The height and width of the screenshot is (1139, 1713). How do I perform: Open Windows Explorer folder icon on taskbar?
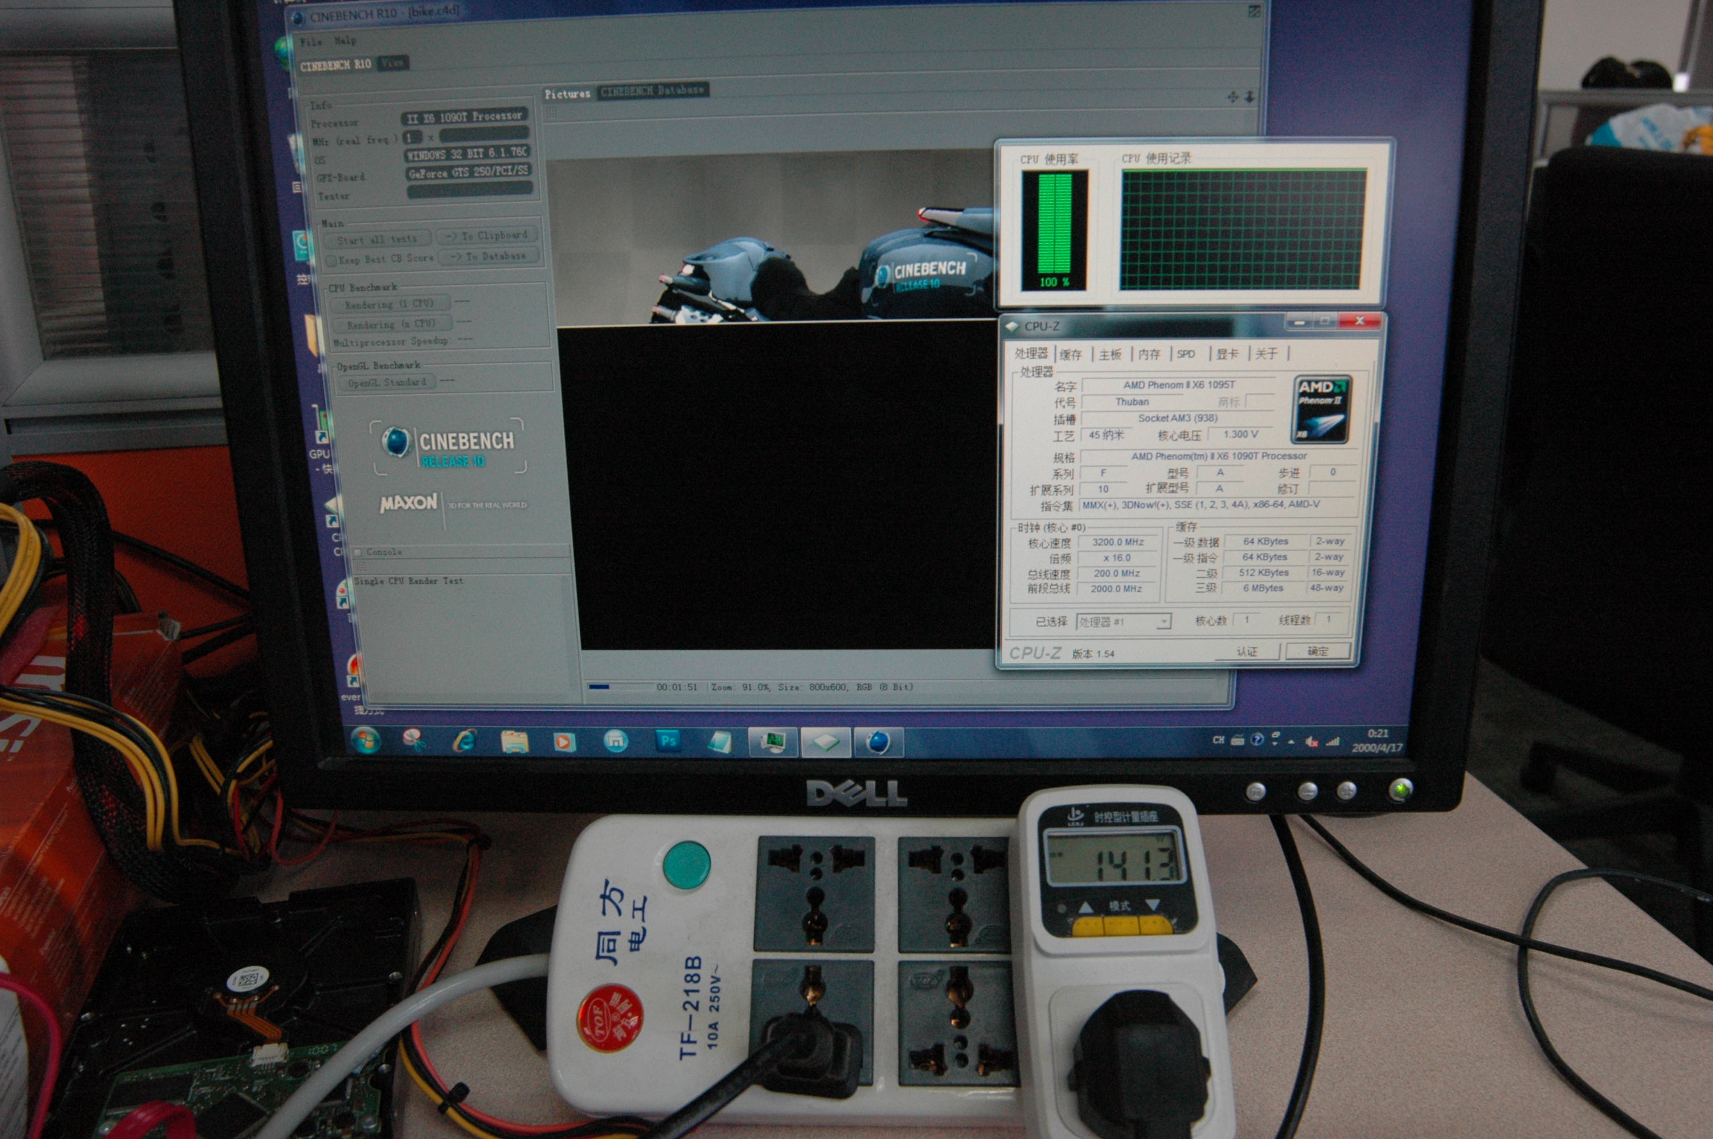click(515, 741)
